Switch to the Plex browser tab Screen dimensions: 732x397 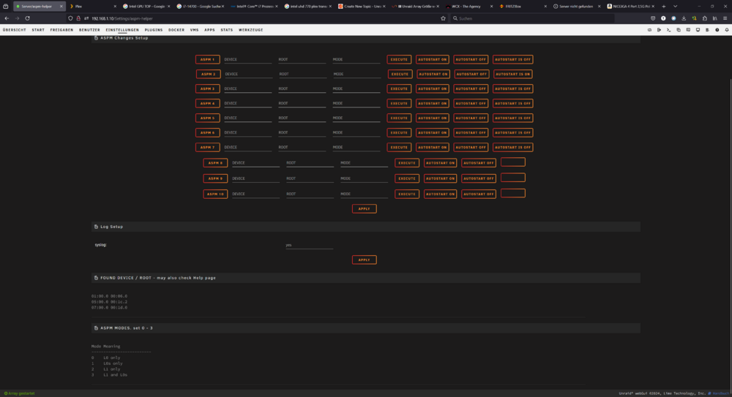pos(92,6)
